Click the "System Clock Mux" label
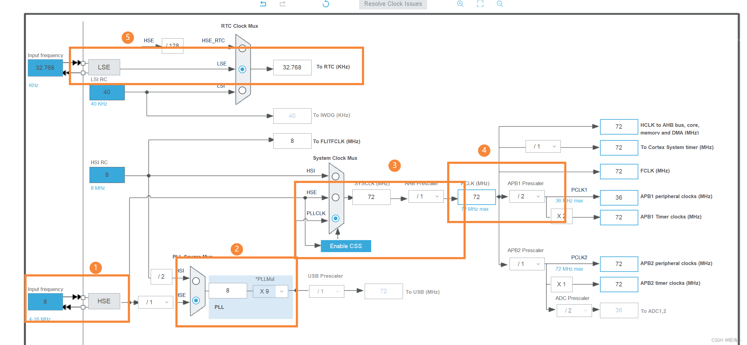The height and width of the screenshot is (345, 747). pyautogui.click(x=335, y=158)
